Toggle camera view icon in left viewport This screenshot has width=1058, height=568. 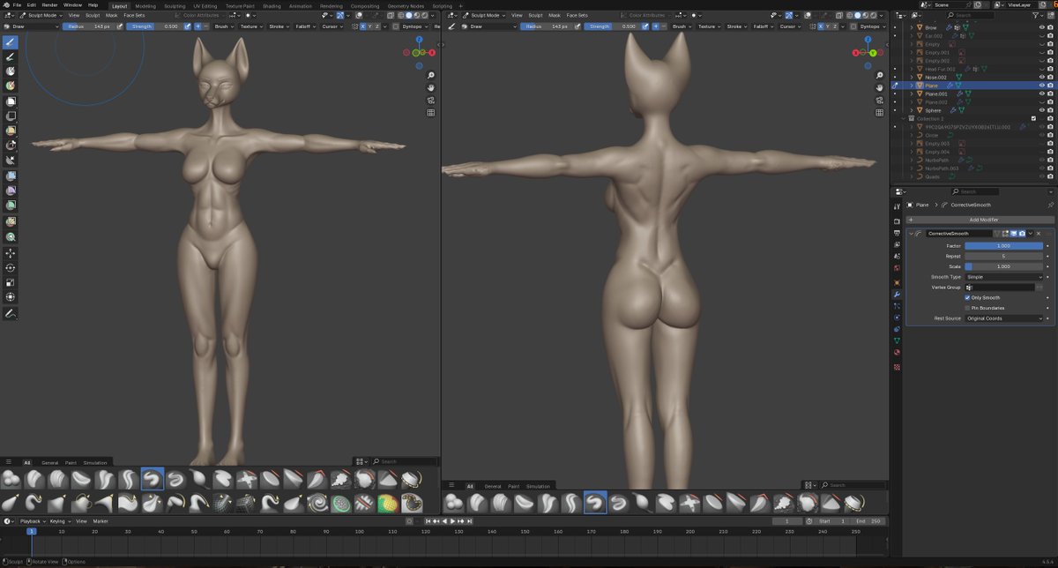tap(431, 100)
